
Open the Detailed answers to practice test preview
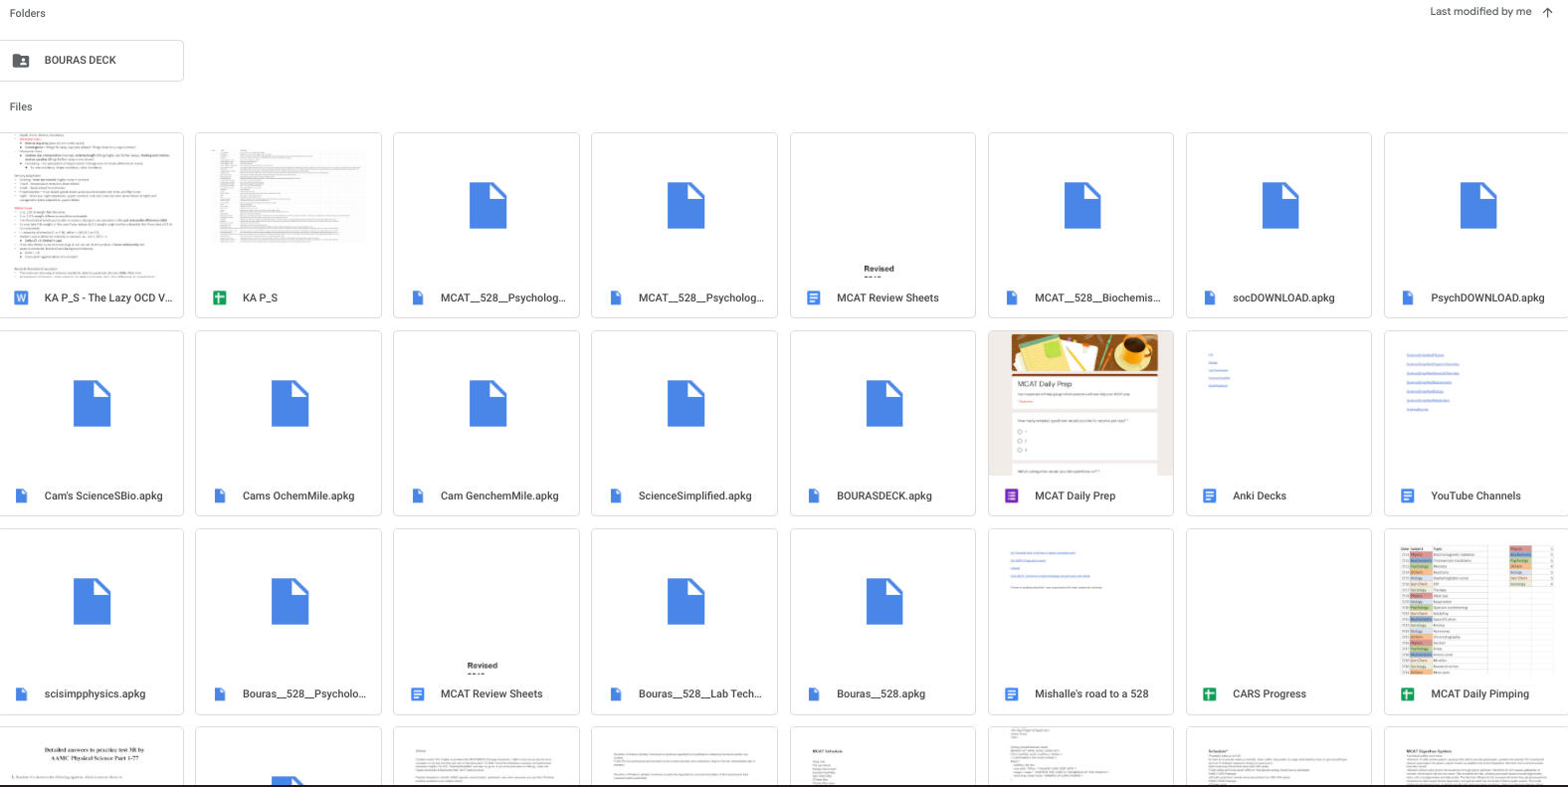click(x=92, y=757)
